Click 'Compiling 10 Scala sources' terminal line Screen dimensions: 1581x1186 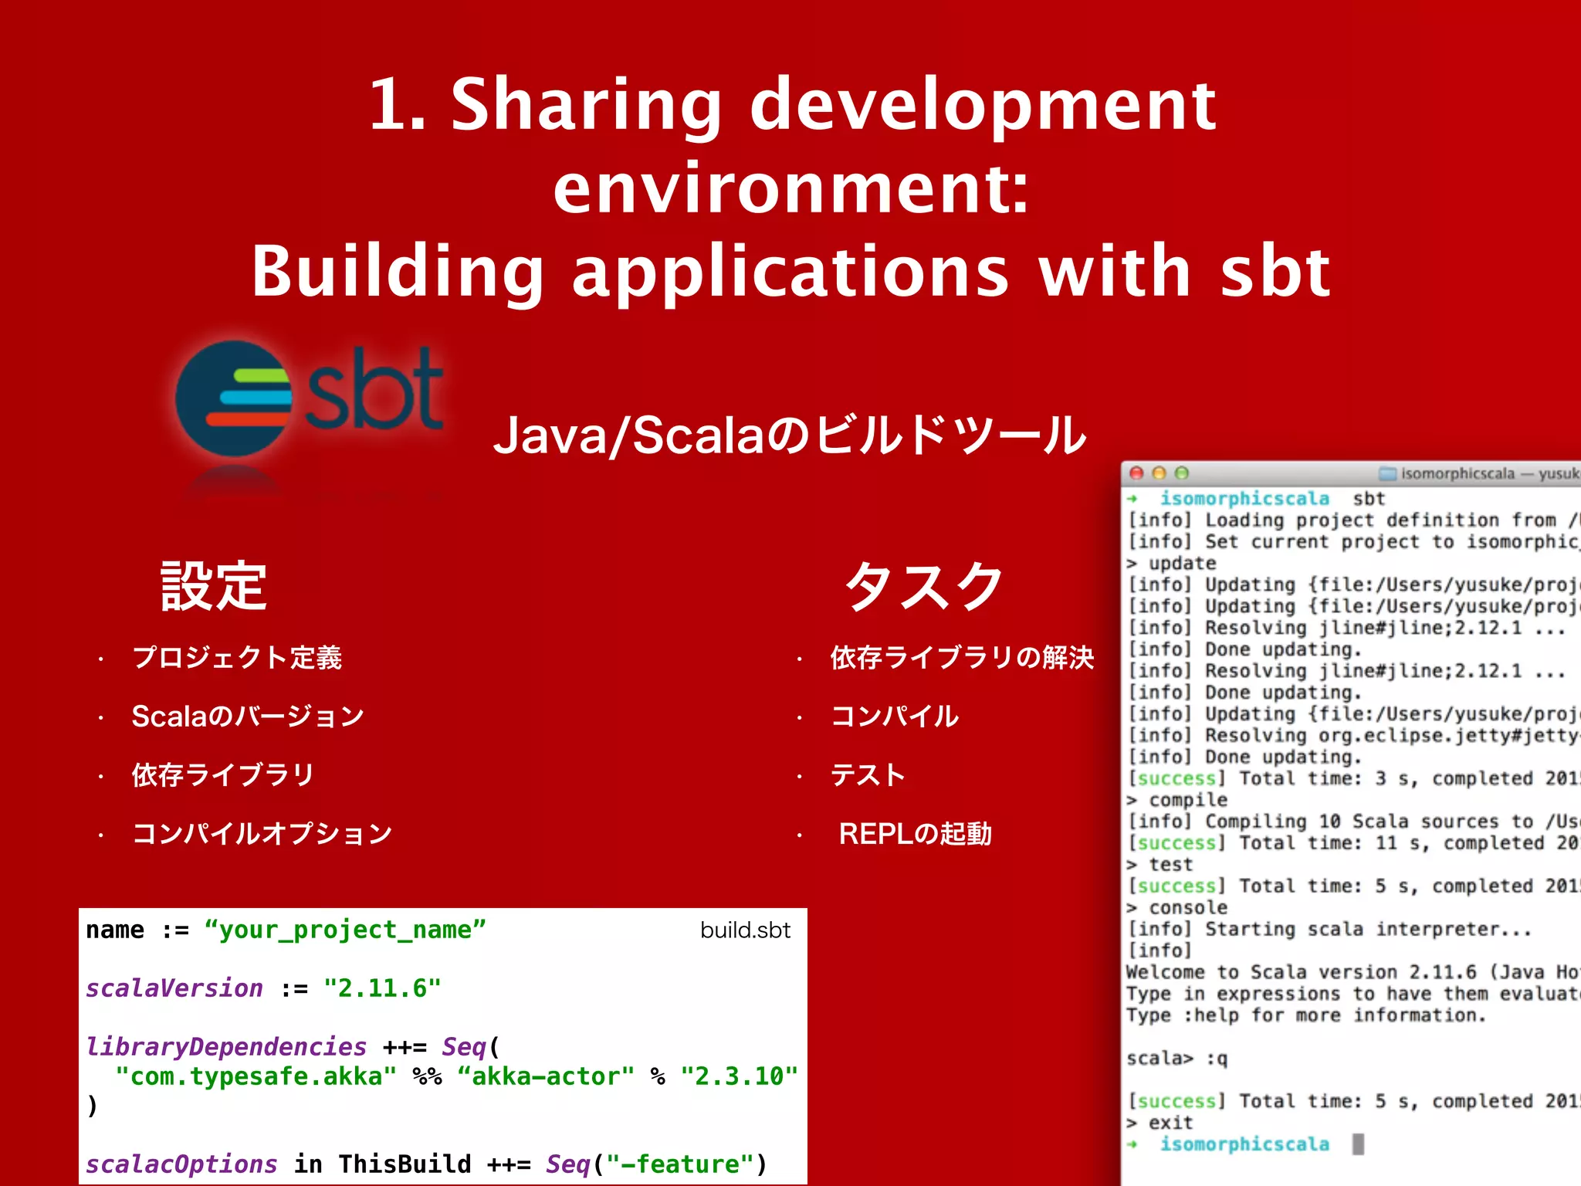[1353, 822]
